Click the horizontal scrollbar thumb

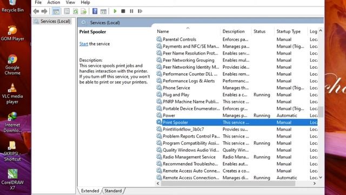(228, 183)
